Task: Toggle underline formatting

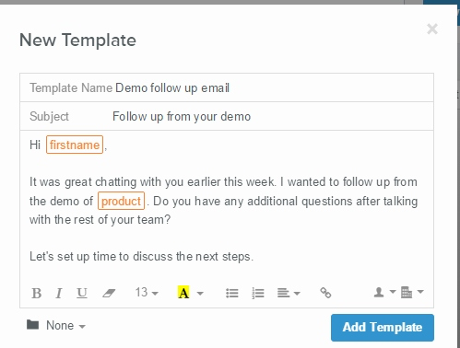Action: (82, 293)
